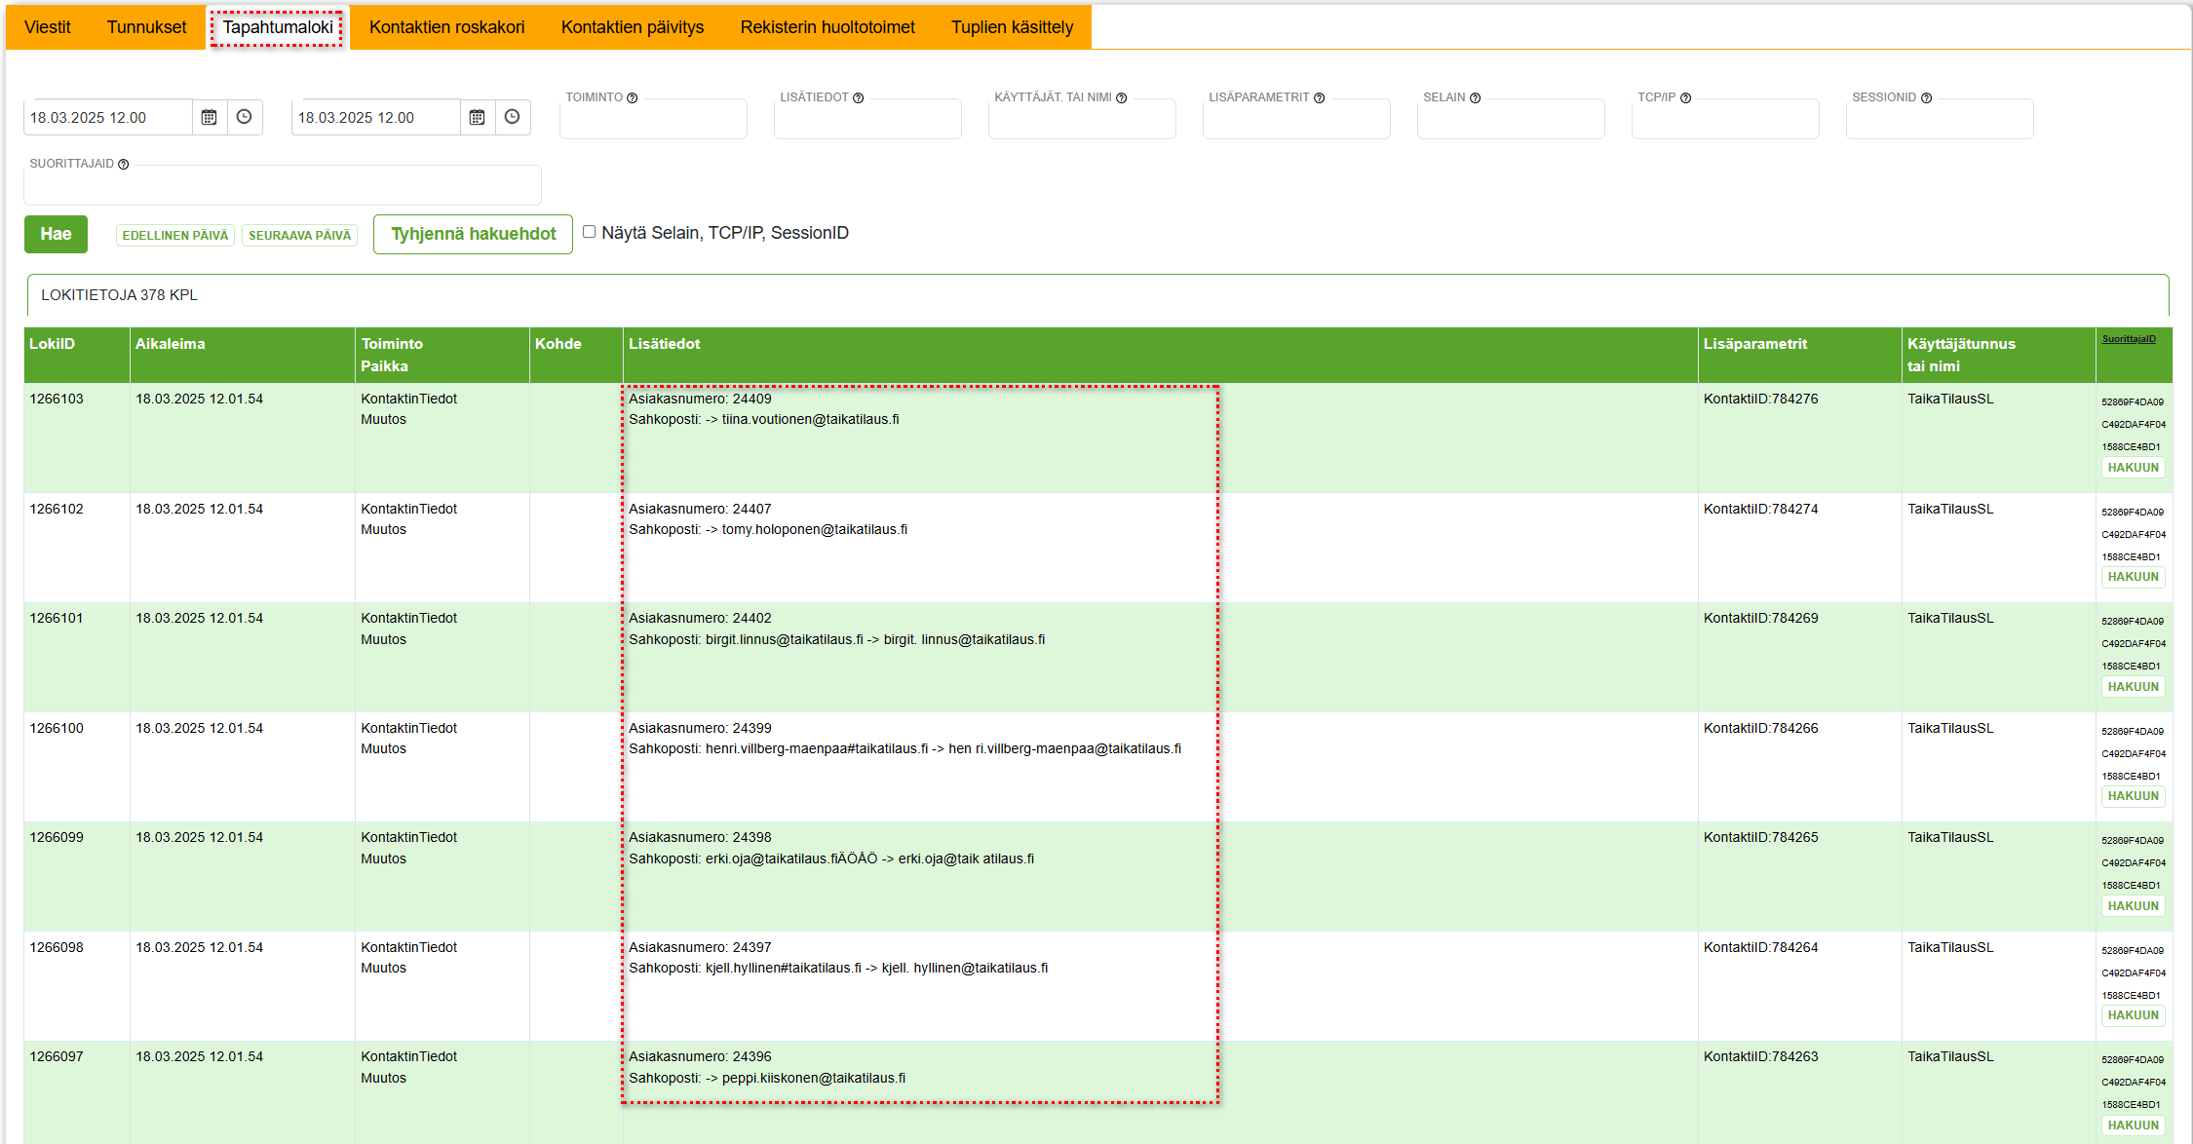
Task: Click help icon next to TCP/IP label
Action: [x=1686, y=98]
